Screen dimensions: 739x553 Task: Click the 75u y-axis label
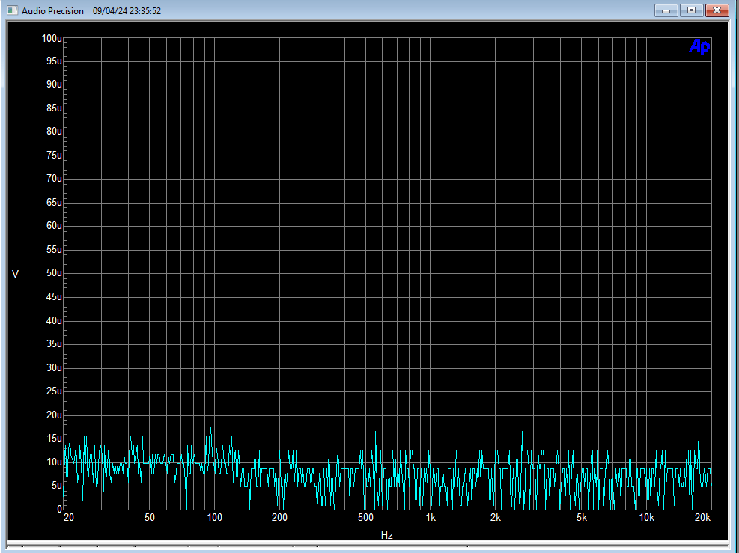click(54, 156)
